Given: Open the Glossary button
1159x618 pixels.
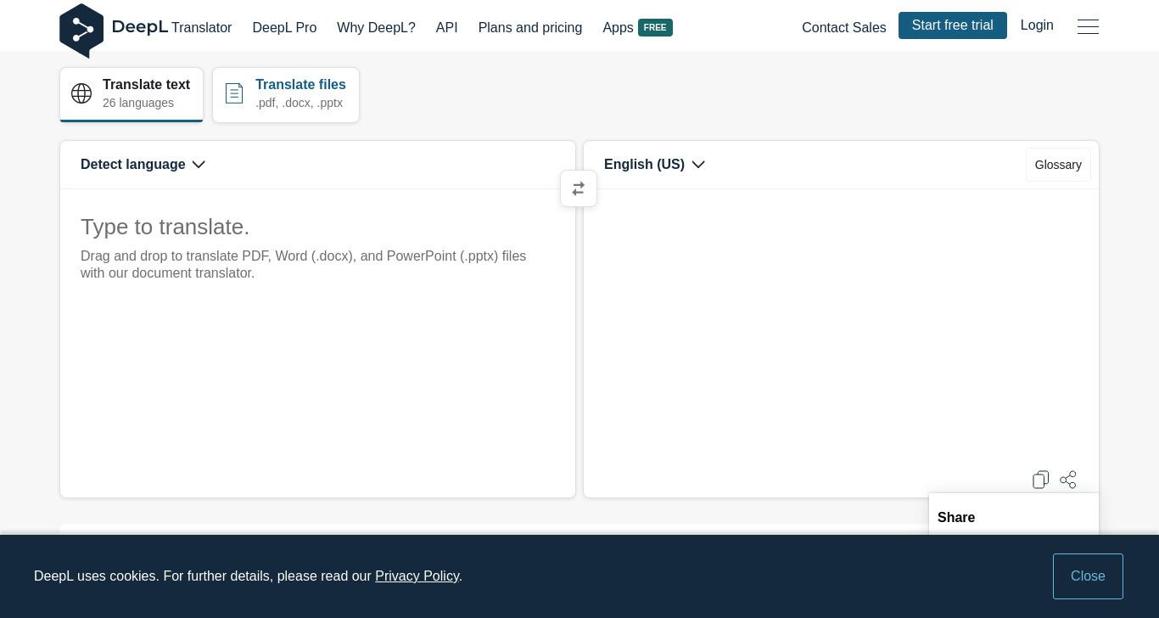Looking at the screenshot, I should (1058, 165).
